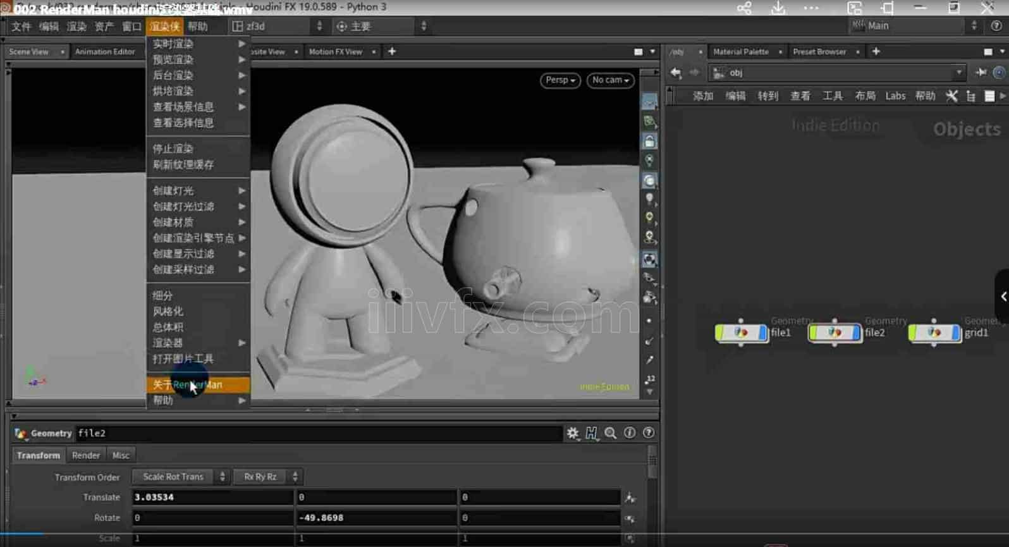The width and height of the screenshot is (1009, 547).
Task: Open the network editor 布局 menu
Action: 865,96
